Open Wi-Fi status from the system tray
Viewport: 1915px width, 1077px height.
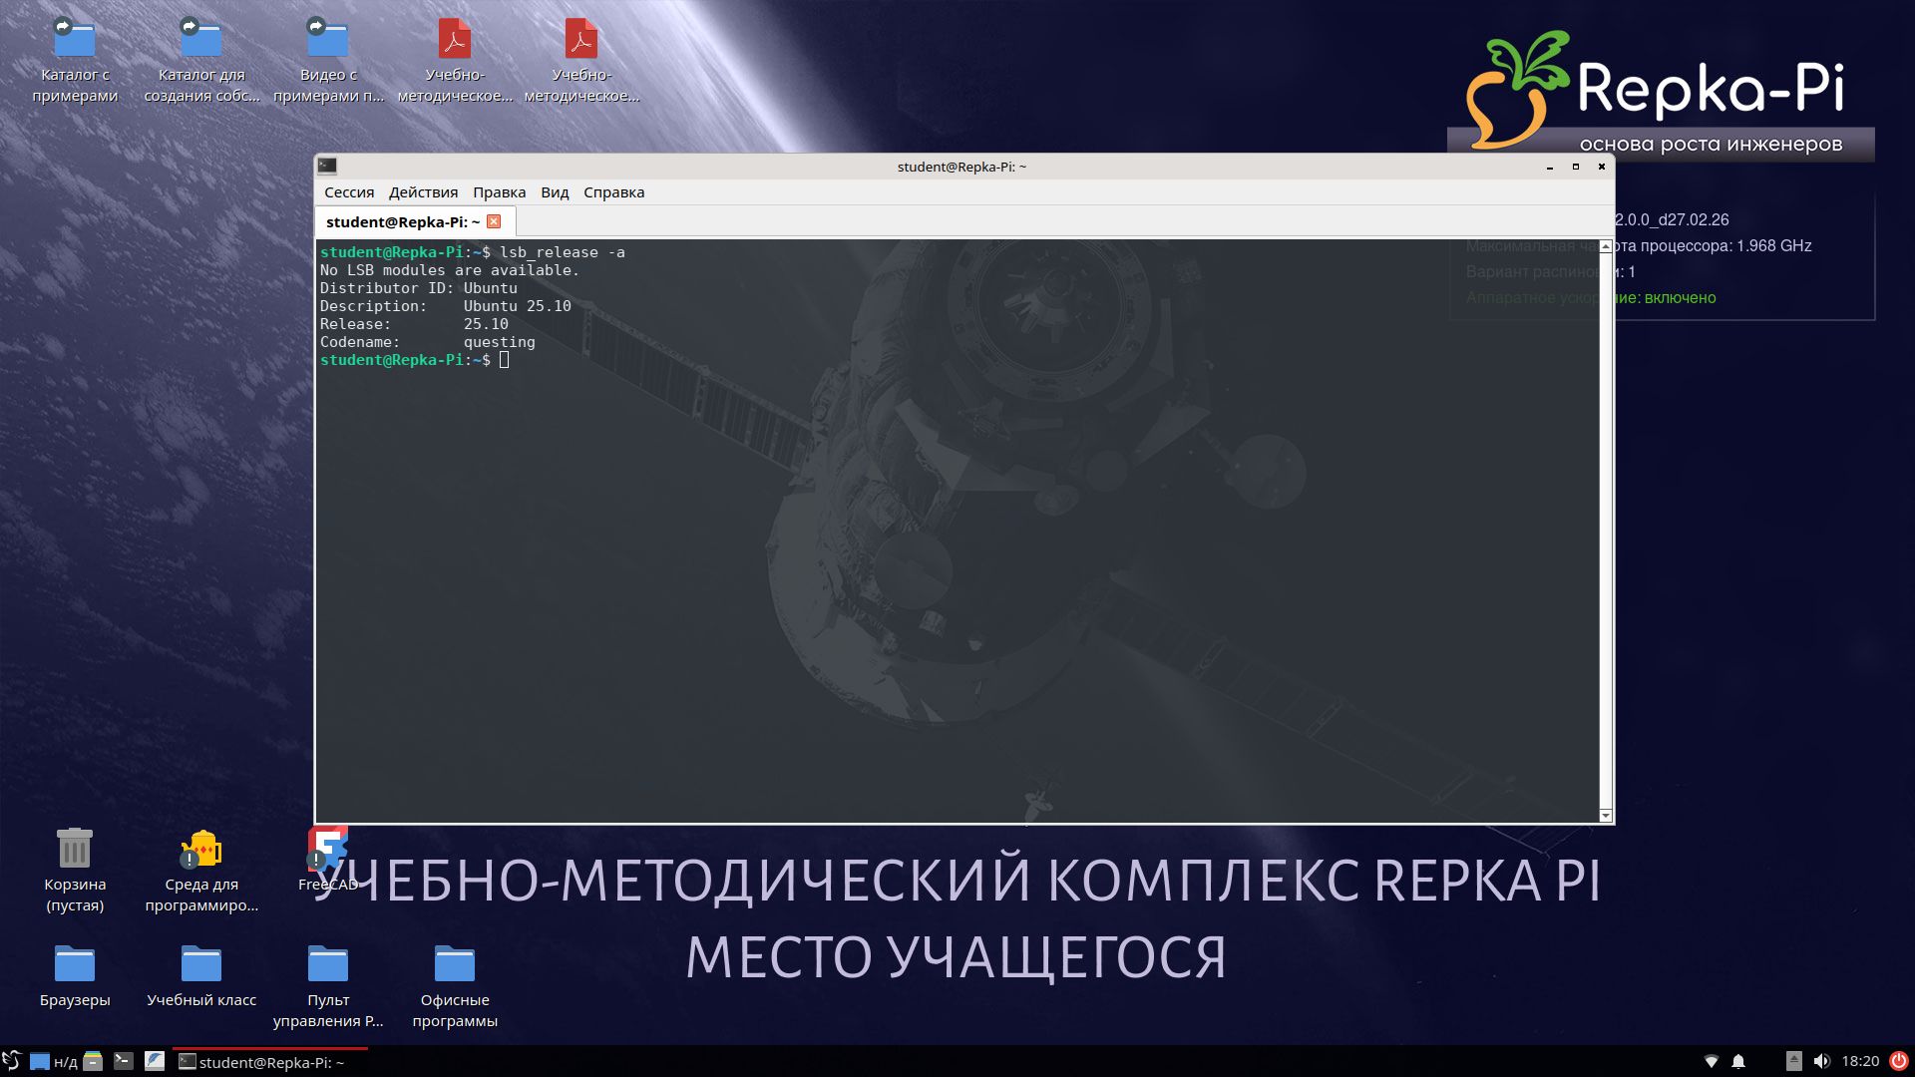[1710, 1061]
